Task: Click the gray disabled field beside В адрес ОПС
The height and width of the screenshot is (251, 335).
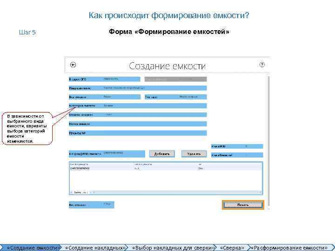Action: tap(175, 79)
